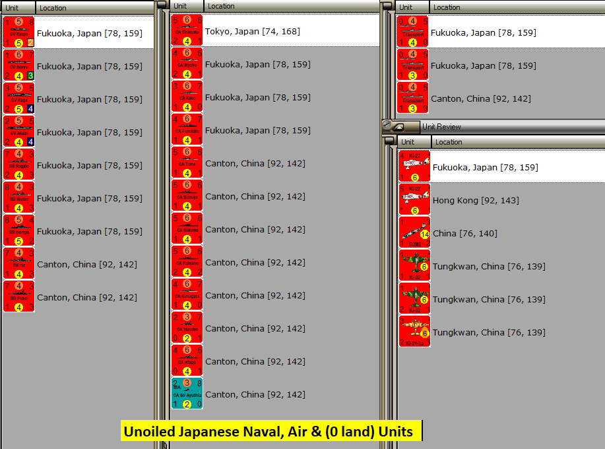This screenshot has width=605, height=449.
Task: Select the Transport counter with yellow 4
Action: click(413, 32)
